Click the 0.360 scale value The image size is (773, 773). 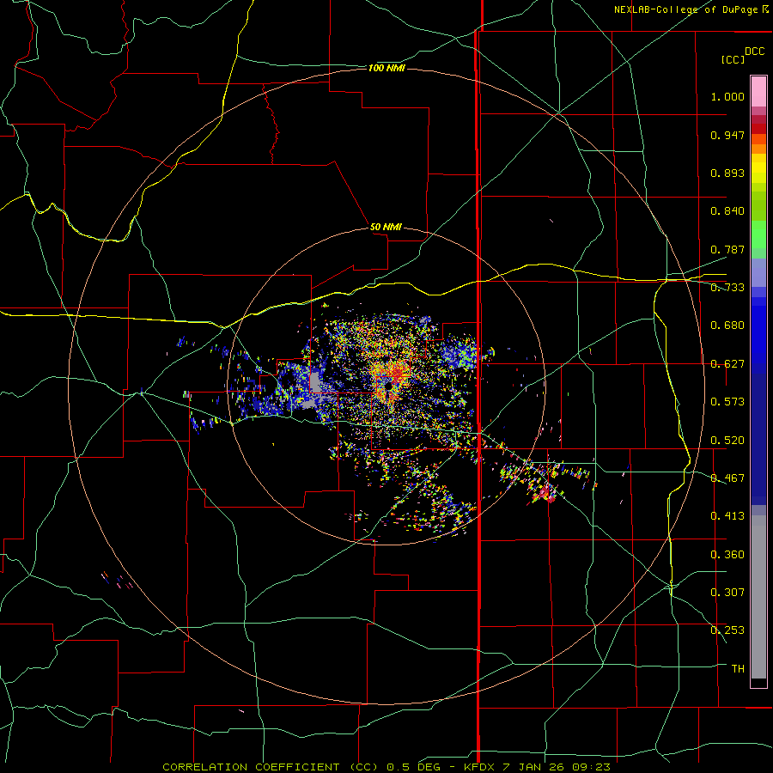tap(727, 555)
